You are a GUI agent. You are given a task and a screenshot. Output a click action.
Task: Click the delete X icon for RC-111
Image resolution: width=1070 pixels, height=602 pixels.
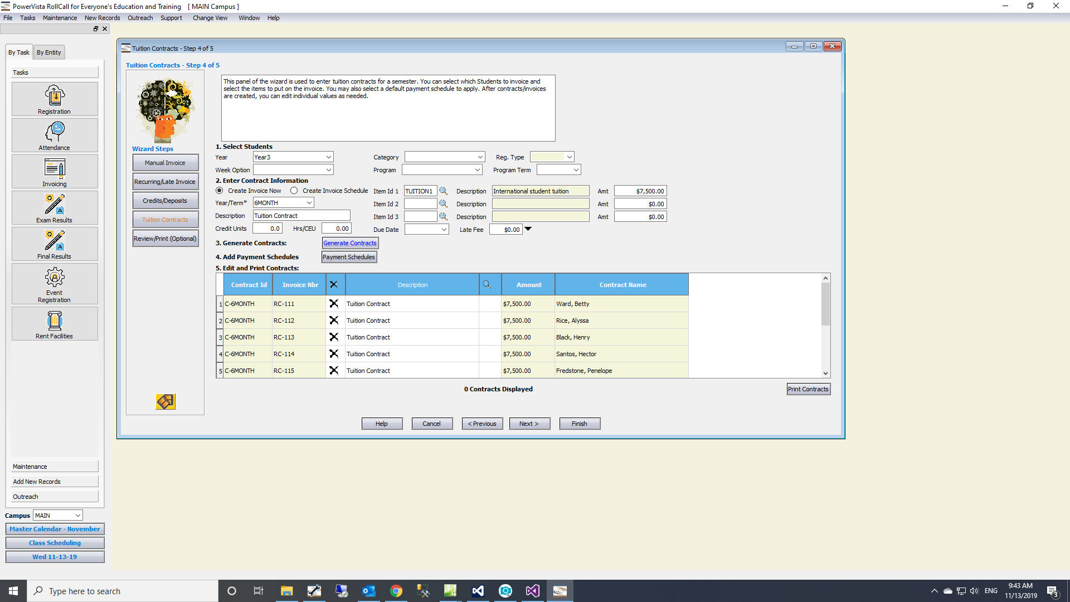[x=334, y=304]
